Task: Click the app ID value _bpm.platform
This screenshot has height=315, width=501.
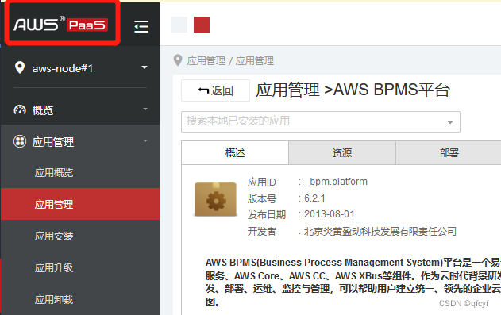Action: [336, 182]
